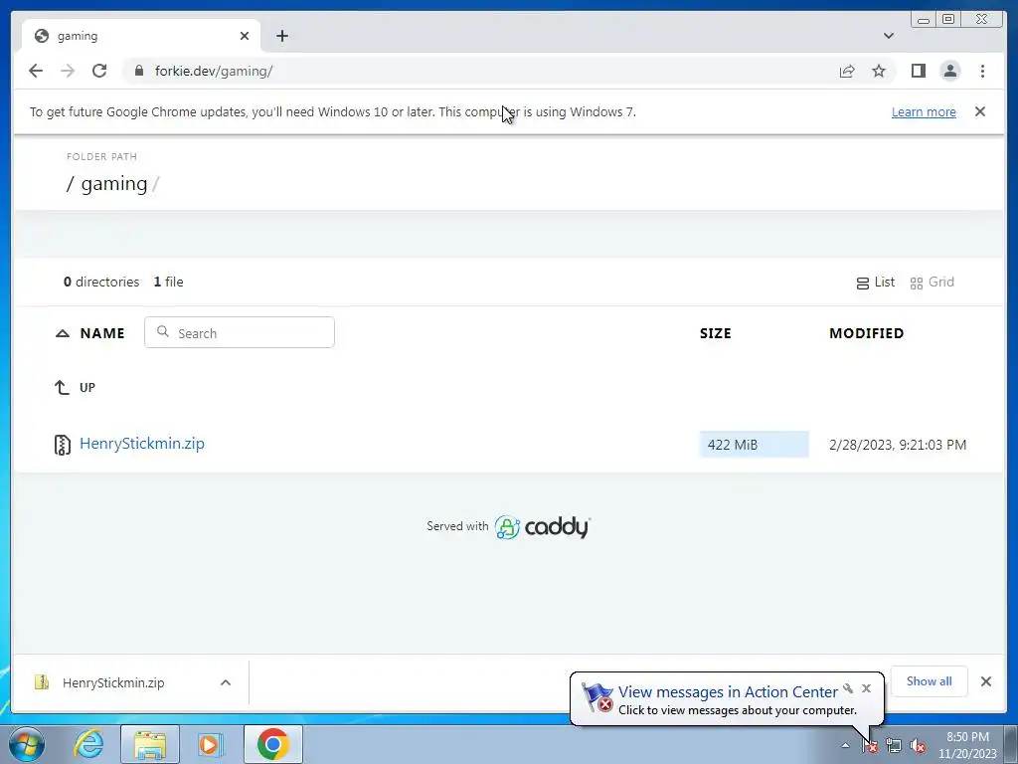
Task: Click the wrench icon in Action Center balloon
Action: coord(848,688)
